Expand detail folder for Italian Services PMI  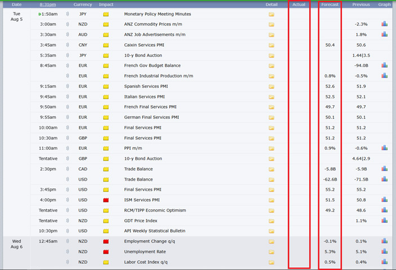tap(271, 97)
